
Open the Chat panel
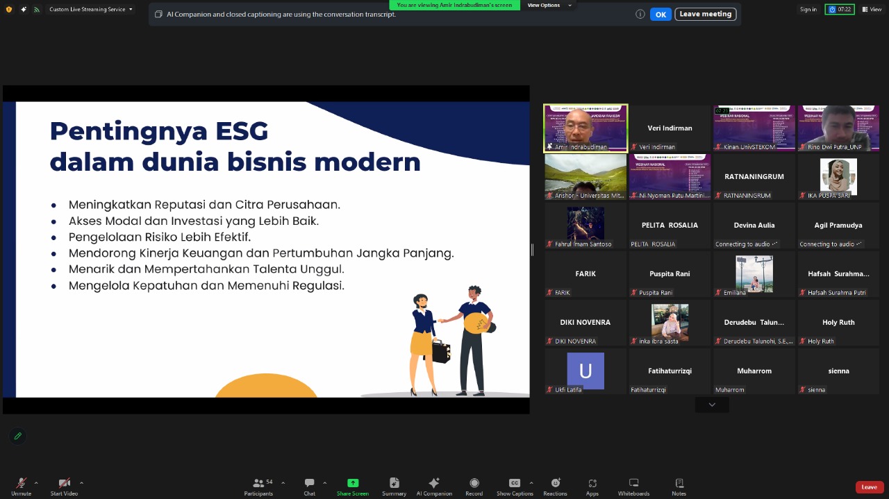(x=309, y=483)
